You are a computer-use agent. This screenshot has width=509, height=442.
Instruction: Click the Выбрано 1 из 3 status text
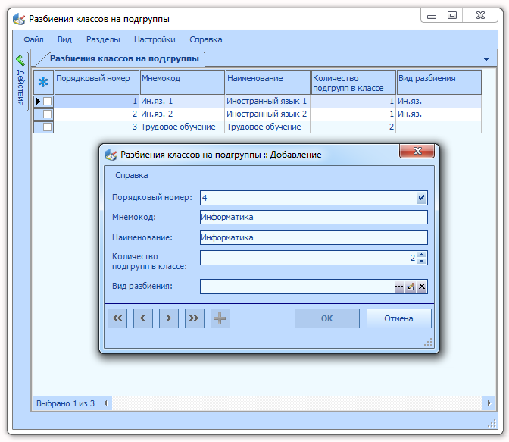tap(65, 403)
